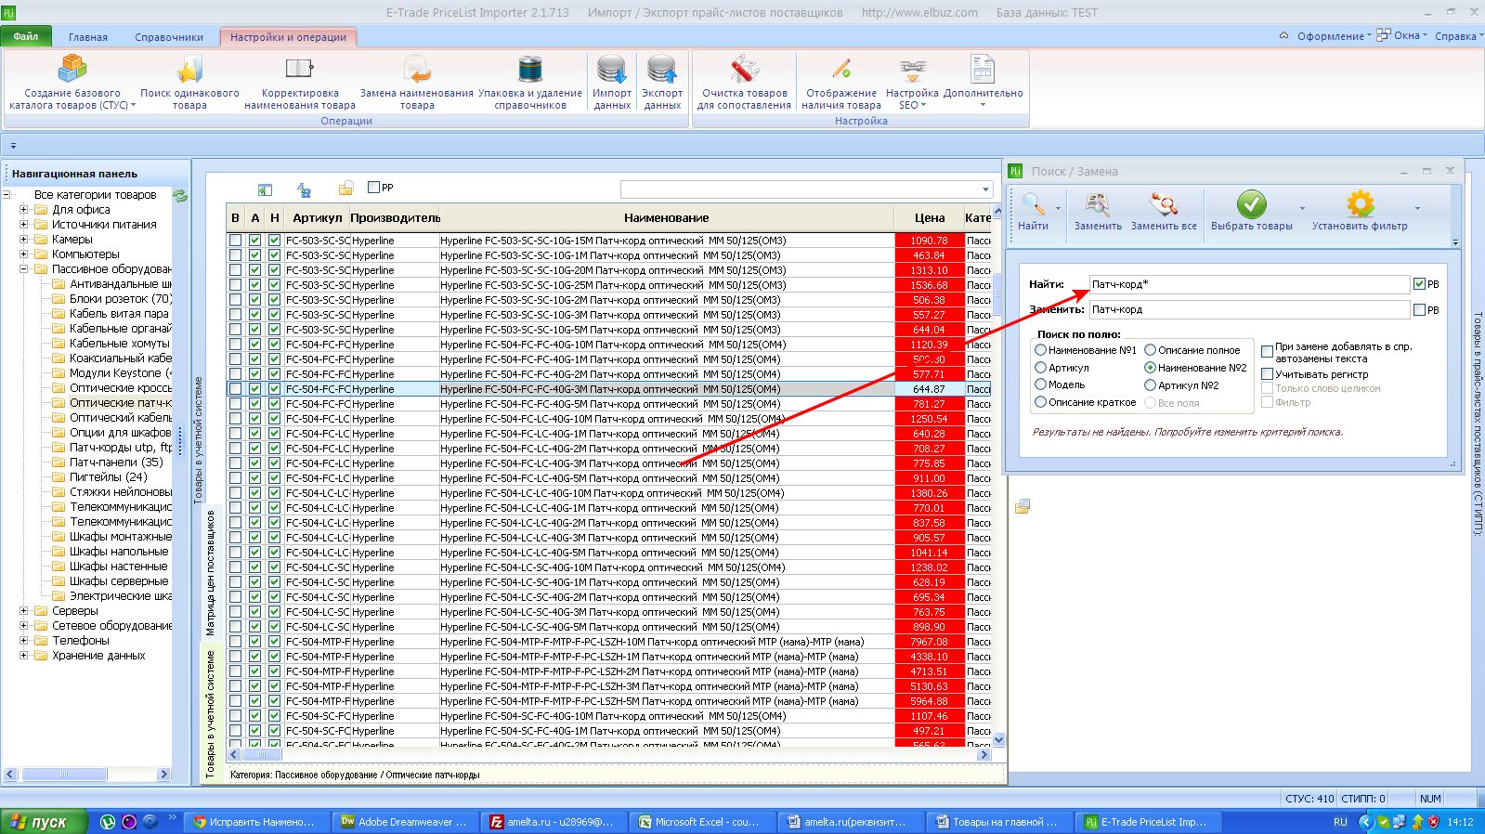Viewport: 1485px width, 834px height.
Task: Switch to Adobe Dreamweaver taskbar button
Action: pos(408,822)
